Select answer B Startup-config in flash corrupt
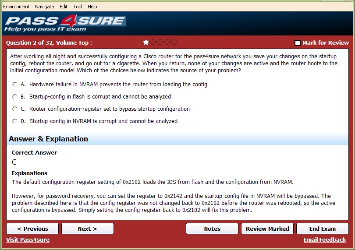The height and width of the screenshot is (250, 355). coord(15,97)
